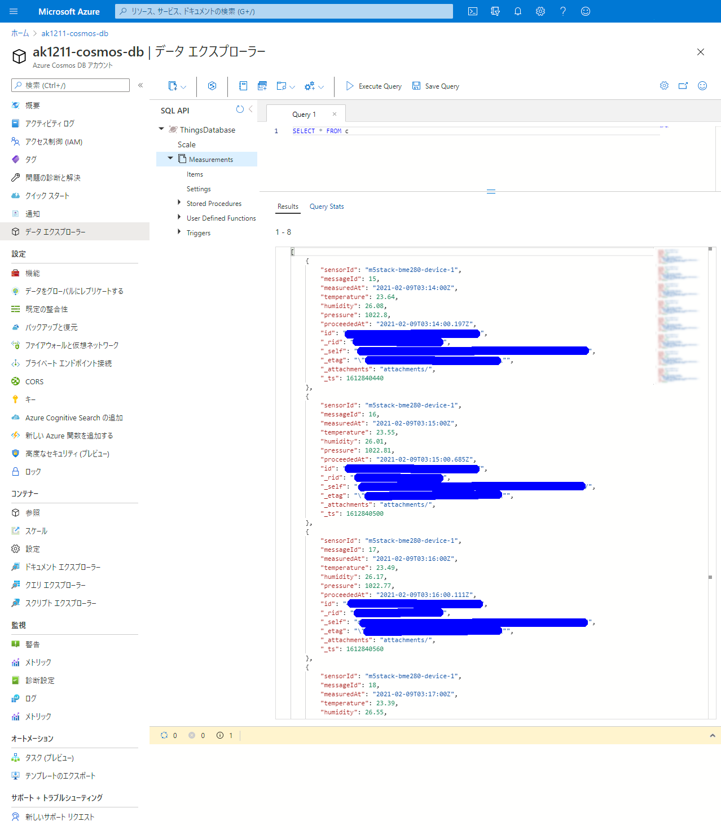Click the portal search input field

point(284,11)
